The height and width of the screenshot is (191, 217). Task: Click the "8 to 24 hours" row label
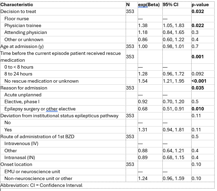click(18, 74)
